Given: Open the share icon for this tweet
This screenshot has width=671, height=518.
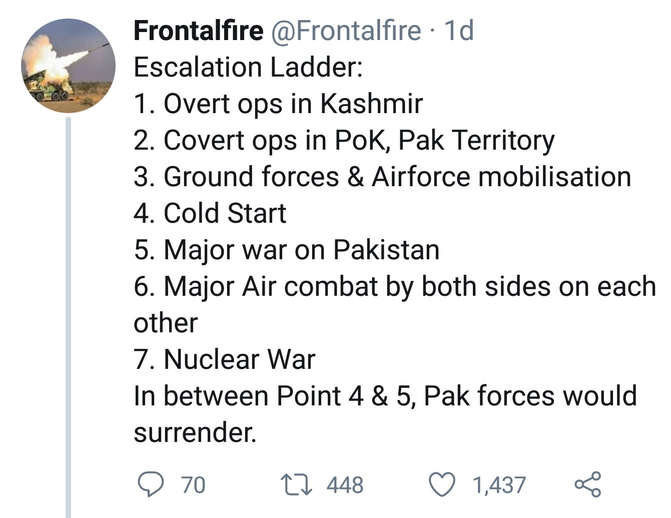Looking at the screenshot, I should [x=588, y=484].
